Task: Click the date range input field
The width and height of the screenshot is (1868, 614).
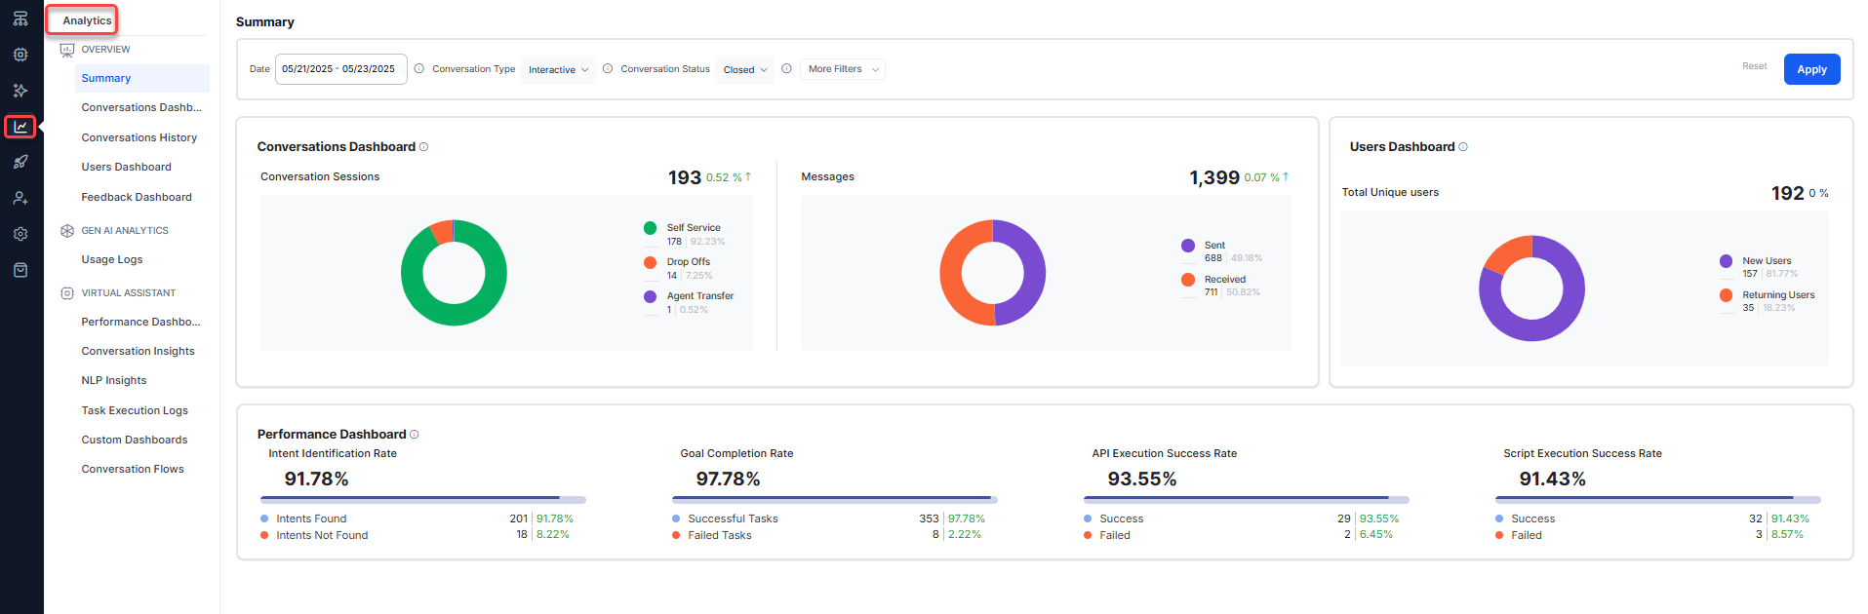Action: click(340, 69)
